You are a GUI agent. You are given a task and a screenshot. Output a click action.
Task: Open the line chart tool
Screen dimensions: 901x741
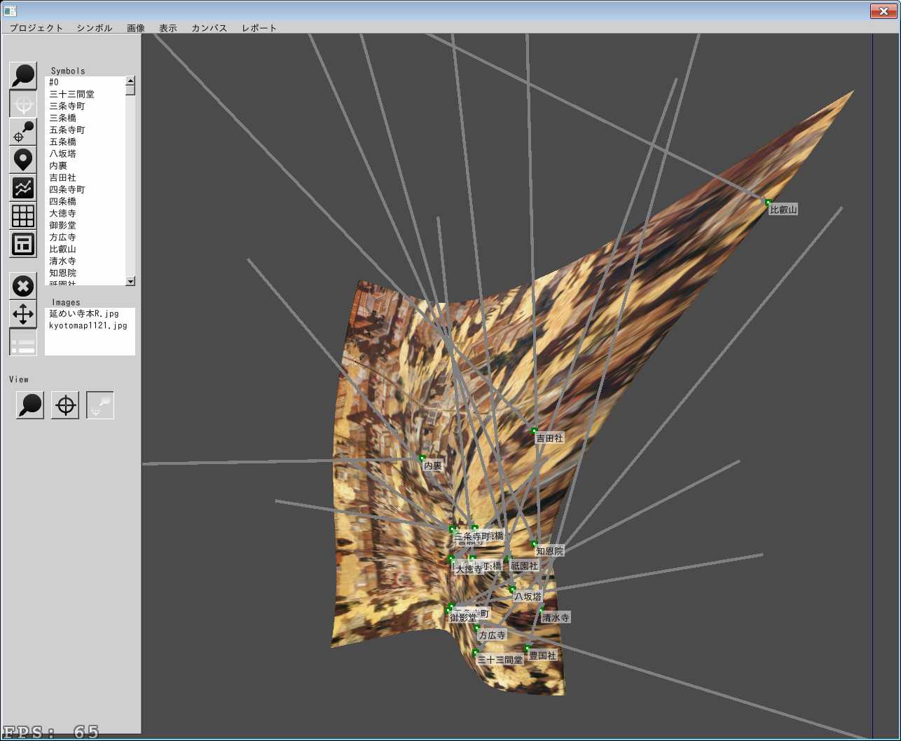pyautogui.click(x=23, y=188)
